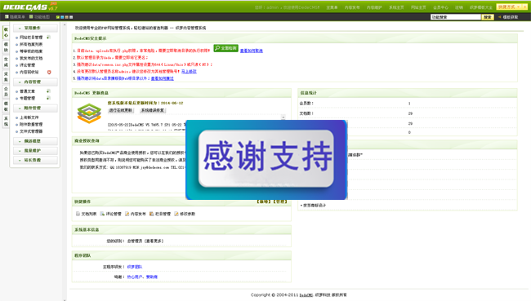Switch to the 模板 vertical tab
Screen dimensions: 531x301
tap(6, 106)
